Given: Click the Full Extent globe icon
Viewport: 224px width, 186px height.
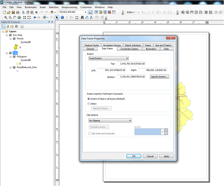Looking at the screenshot, I should 19,17.
